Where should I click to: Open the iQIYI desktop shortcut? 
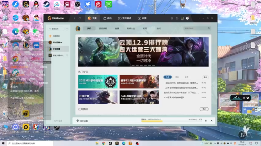click(x=109, y=5)
